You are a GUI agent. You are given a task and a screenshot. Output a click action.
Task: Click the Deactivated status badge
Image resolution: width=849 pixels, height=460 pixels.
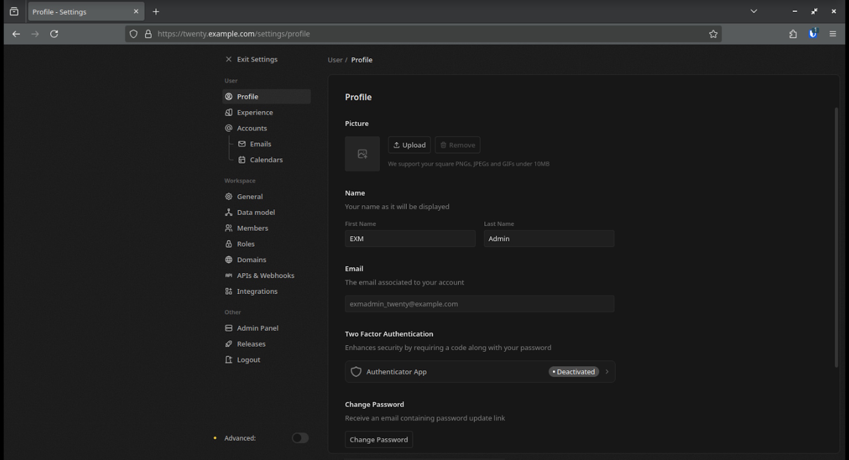[x=574, y=372]
